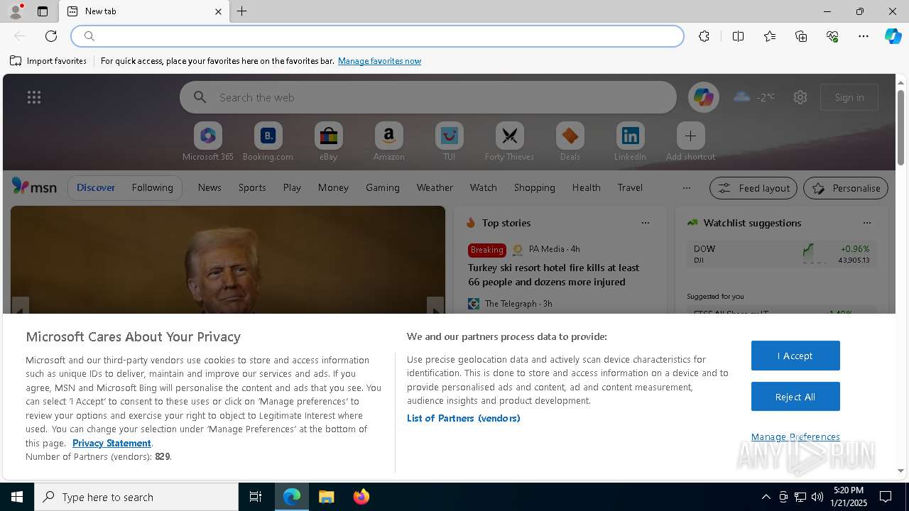The image size is (909, 511).
Task: Click Import favorites
Action: pyautogui.click(x=48, y=61)
